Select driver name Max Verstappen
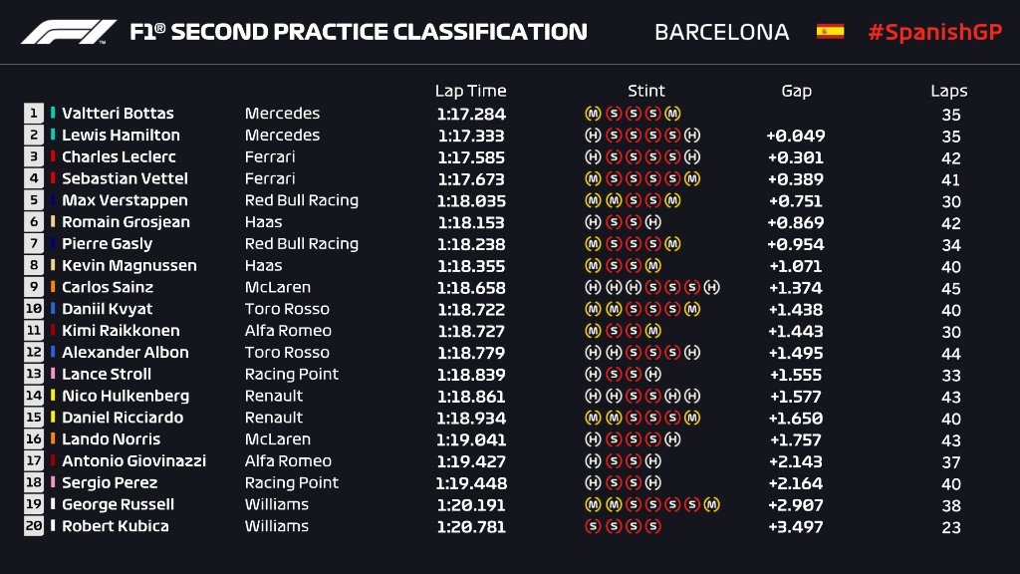The image size is (1020, 574). (125, 200)
